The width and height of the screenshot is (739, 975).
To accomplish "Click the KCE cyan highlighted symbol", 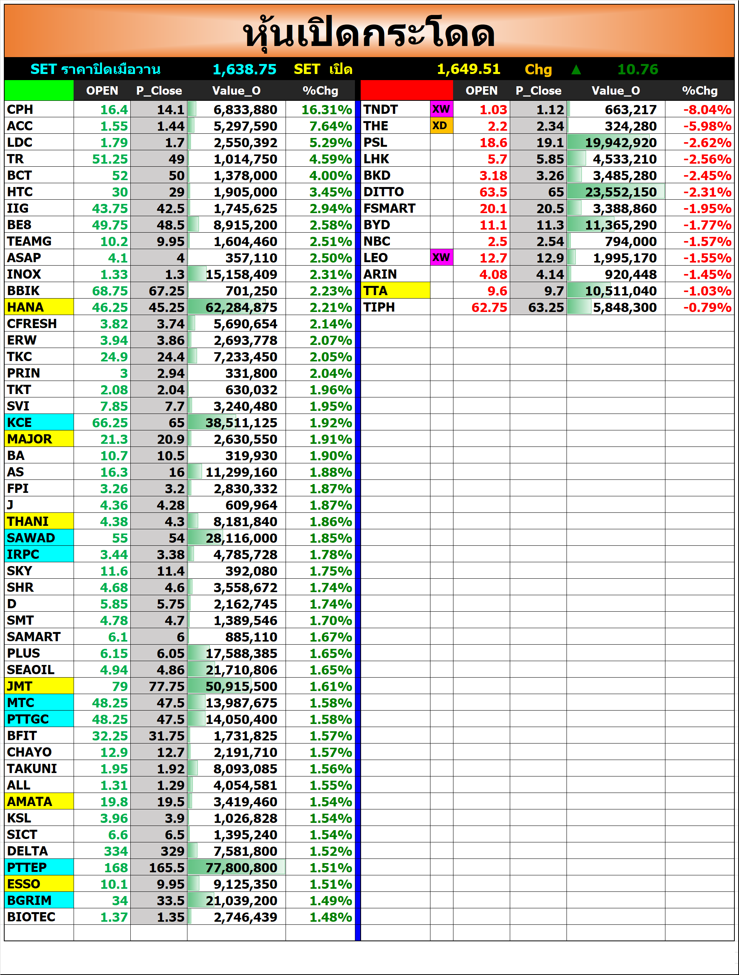I will 39,422.
